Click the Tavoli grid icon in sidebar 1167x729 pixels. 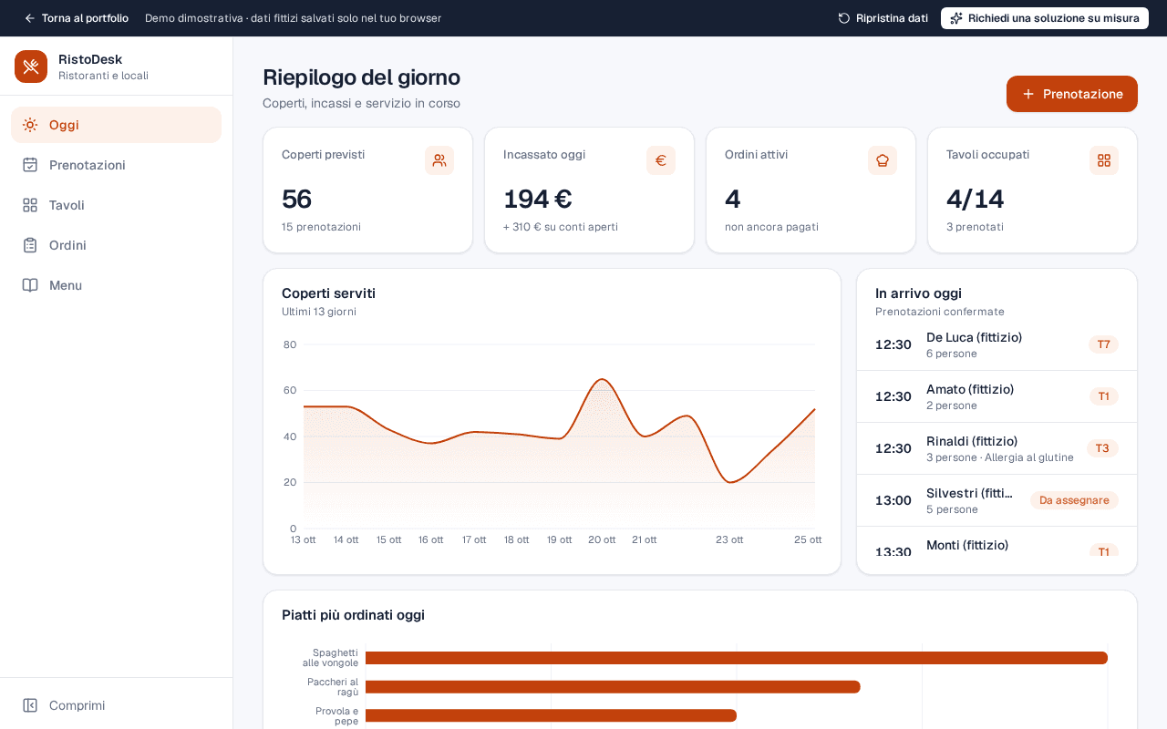[x=30, y=205]
